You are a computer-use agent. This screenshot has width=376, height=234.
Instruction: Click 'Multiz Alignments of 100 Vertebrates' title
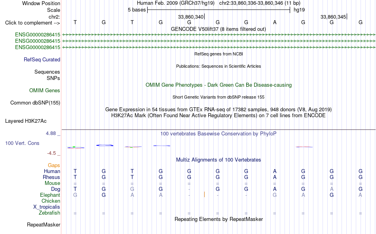(x=218, y=160)
